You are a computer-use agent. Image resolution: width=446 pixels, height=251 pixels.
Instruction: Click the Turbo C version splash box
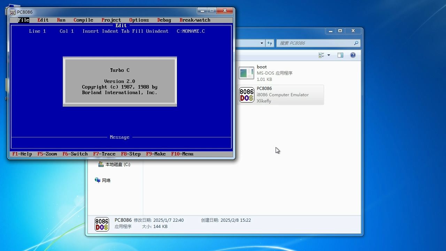pyautogui.click(x=120, y=82)
